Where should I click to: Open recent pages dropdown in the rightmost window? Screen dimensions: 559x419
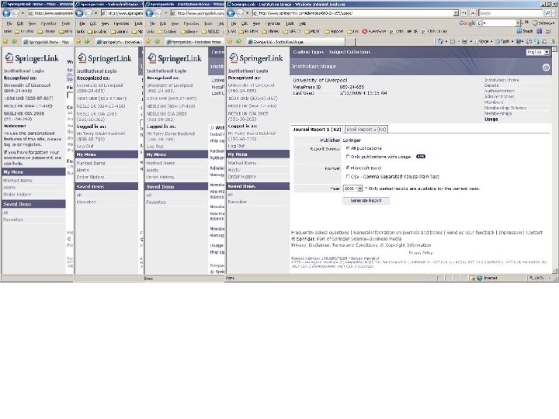pos(247,13)
